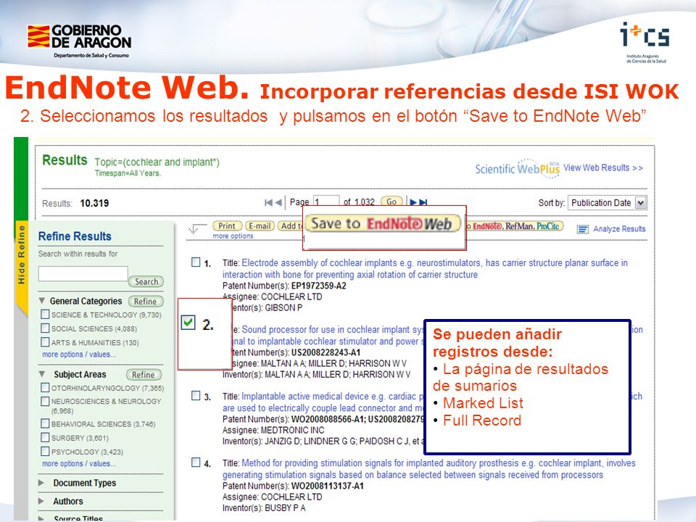This screenshot has height=522, width=696.
Task: Click the page number input field
Action: click(326, 202)
